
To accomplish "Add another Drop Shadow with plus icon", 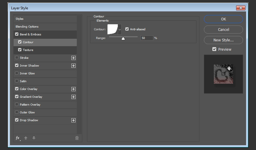I will (x=73, y=120).
